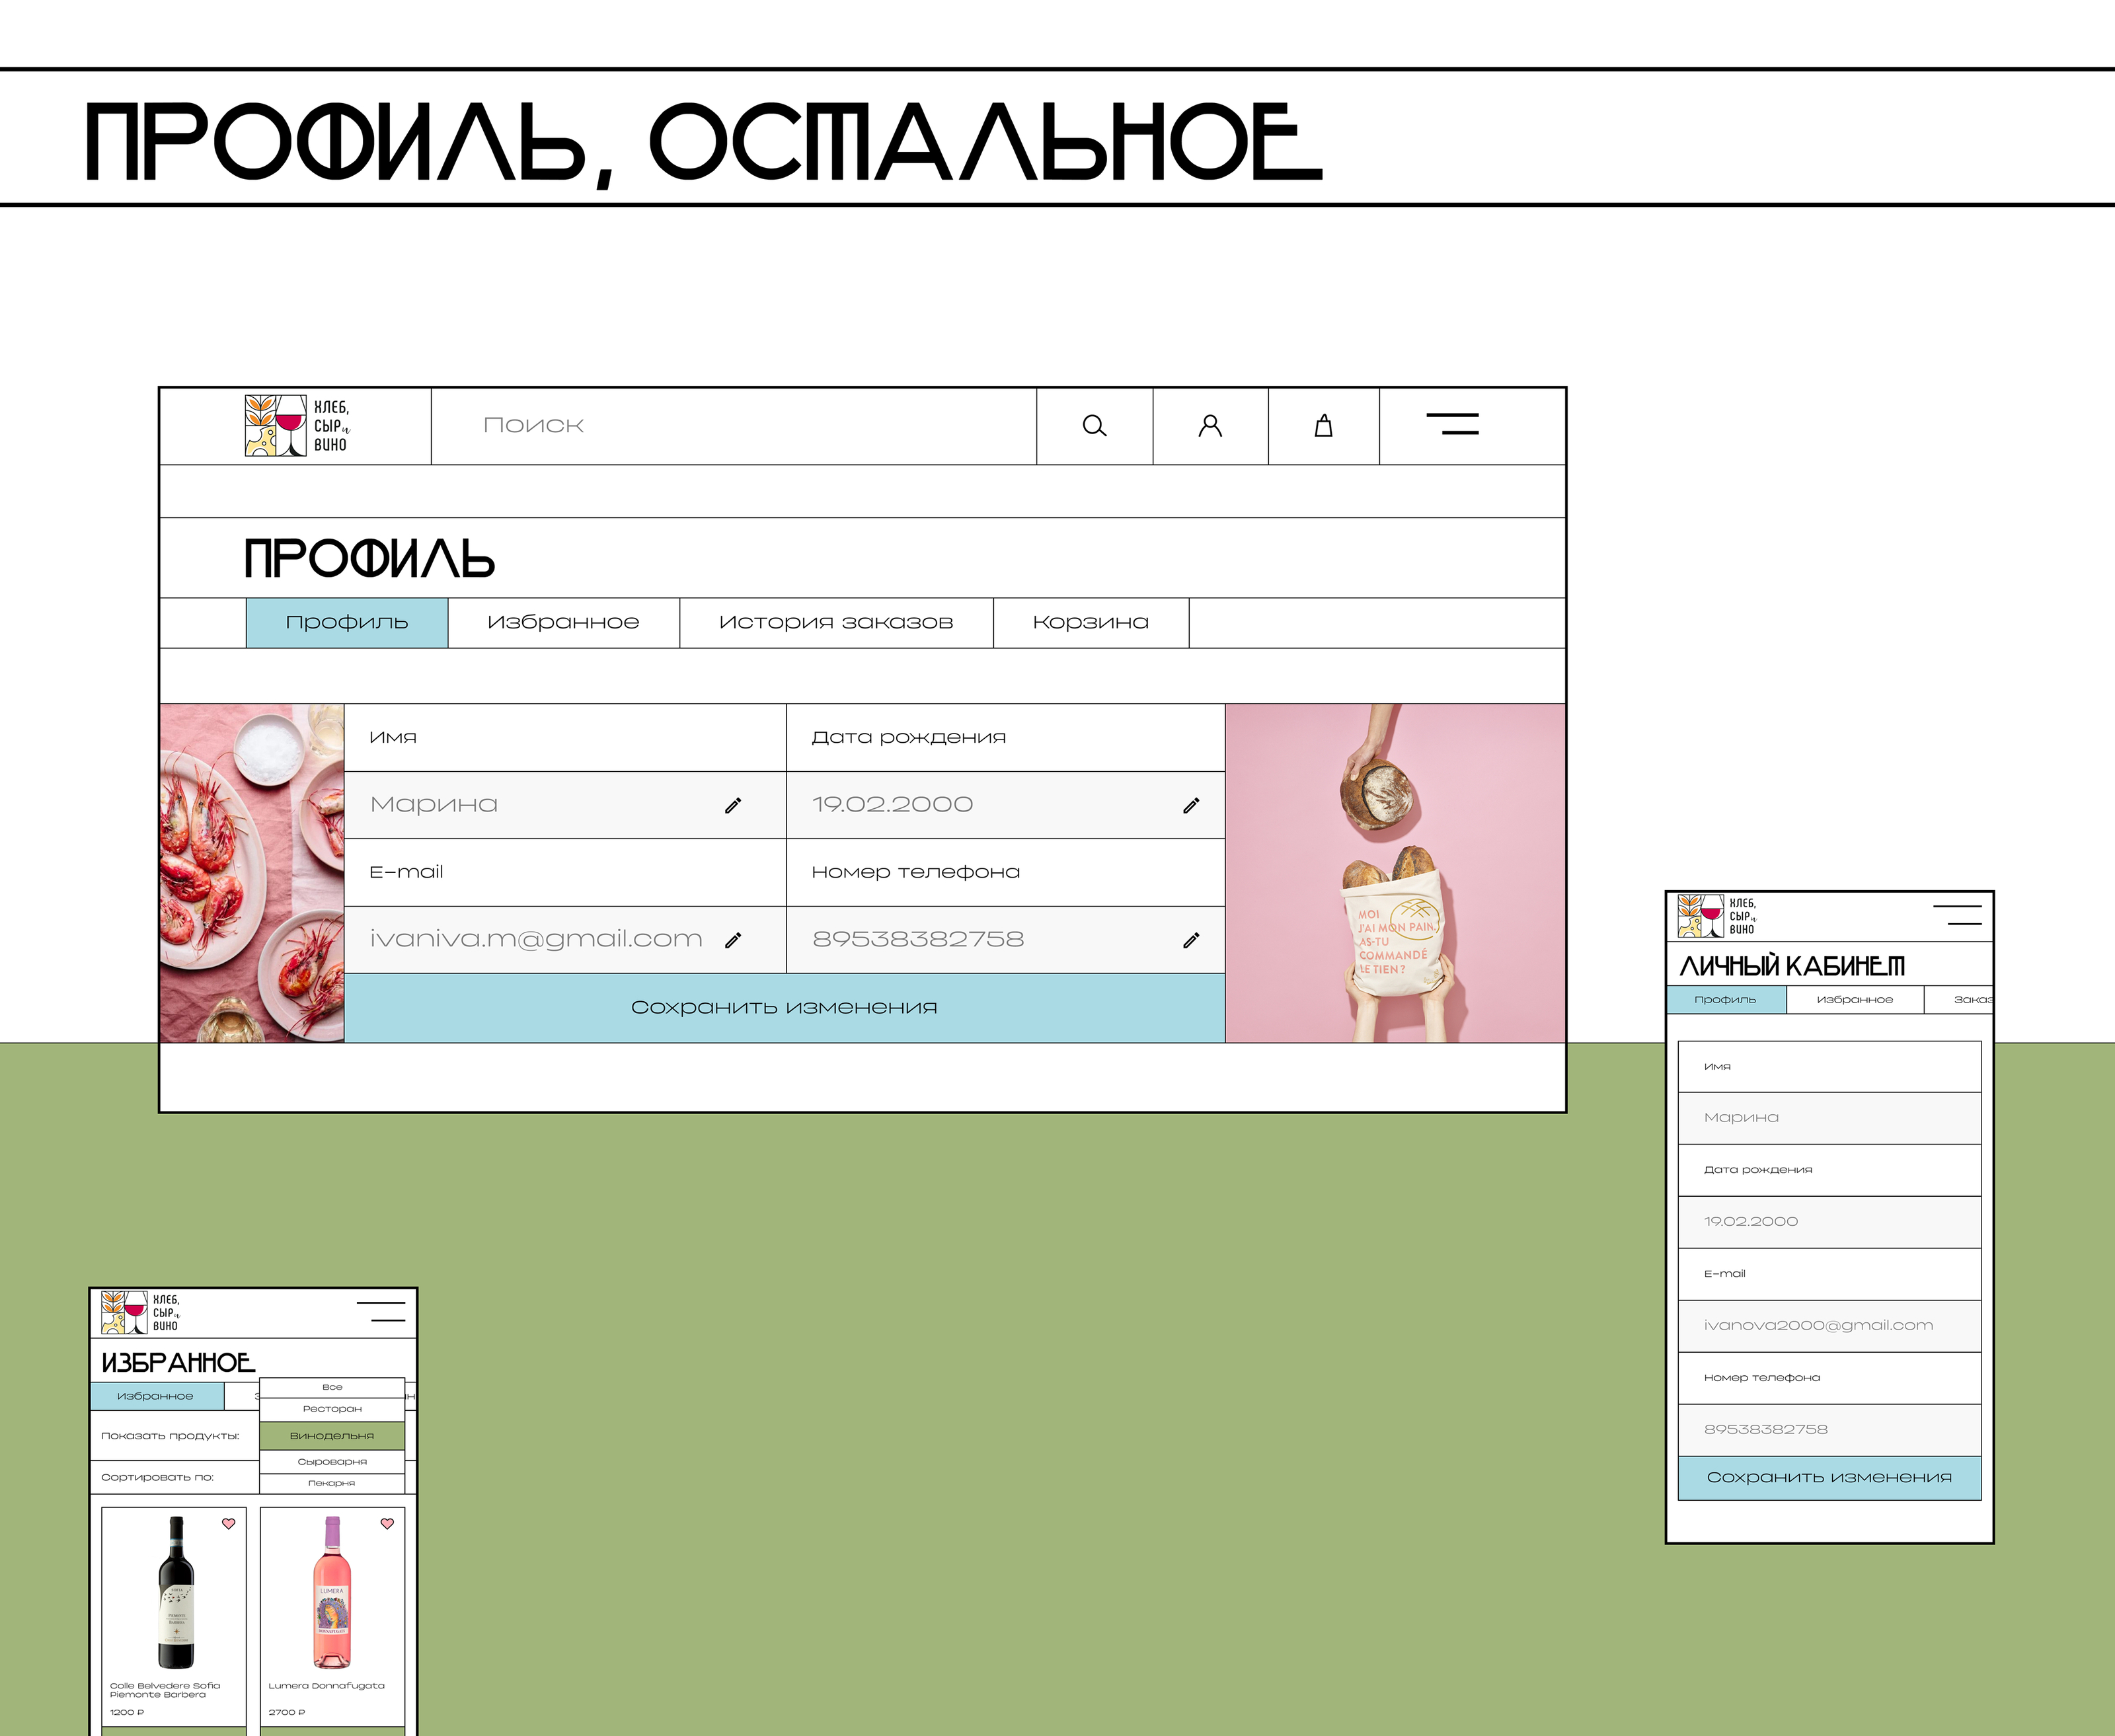Viewport: 2115px width, 1736px height.
Task: Open the user account icon
Action: click(x=1210, y=426)
